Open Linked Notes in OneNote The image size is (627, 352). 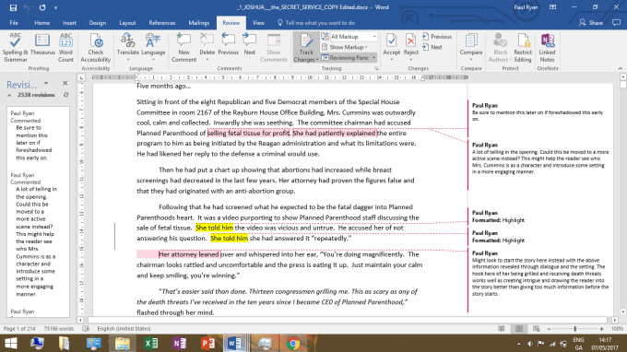547,48
